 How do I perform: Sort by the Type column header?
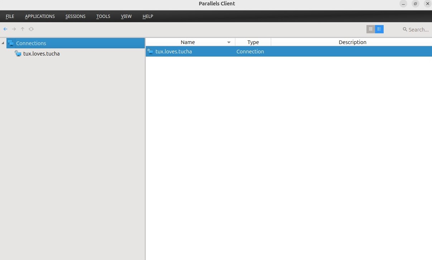tap(253, 42)
